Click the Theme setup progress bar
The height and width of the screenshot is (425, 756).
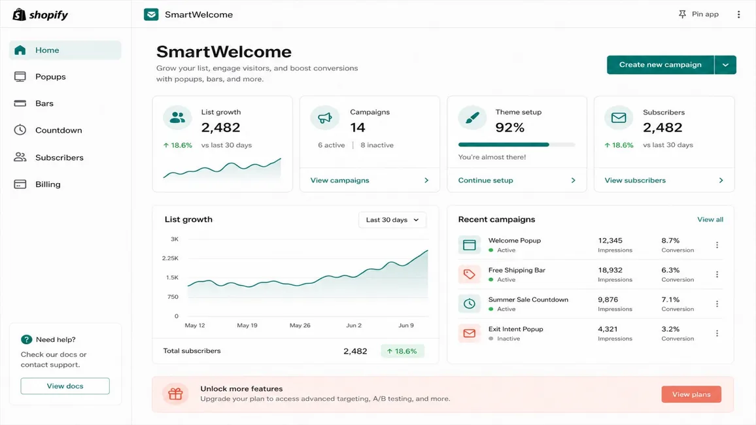tap(517, 144)
